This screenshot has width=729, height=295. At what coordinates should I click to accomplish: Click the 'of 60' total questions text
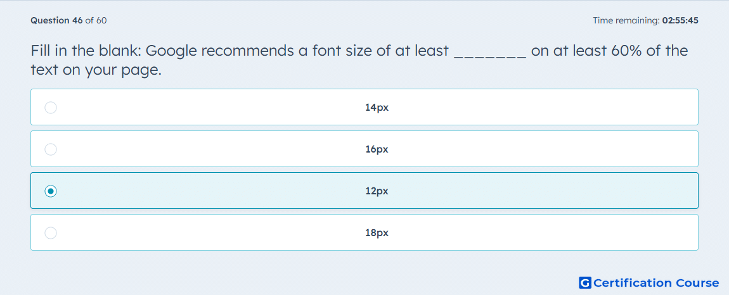click(96, 20)
